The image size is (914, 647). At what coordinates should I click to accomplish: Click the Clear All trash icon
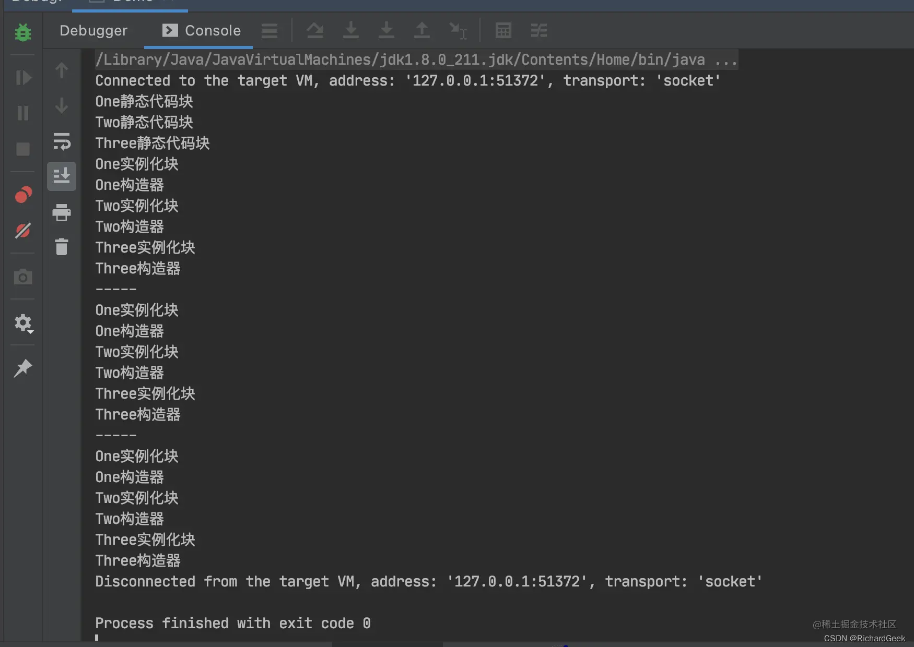(x=62, y=247)
